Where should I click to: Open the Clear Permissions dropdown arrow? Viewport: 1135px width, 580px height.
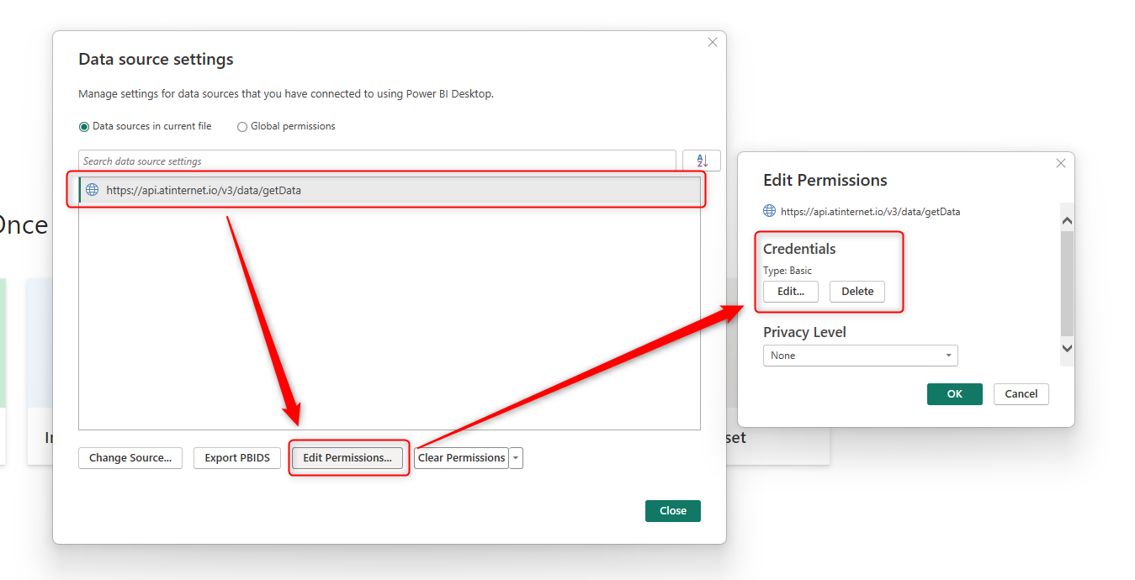(516, 458)
